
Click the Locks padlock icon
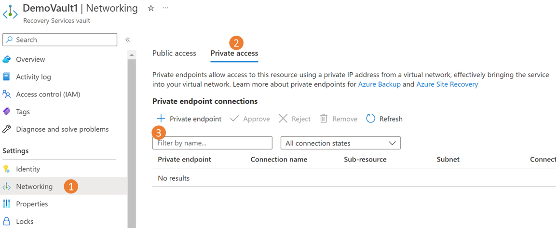pyautogui.click(x=7, y=221)
